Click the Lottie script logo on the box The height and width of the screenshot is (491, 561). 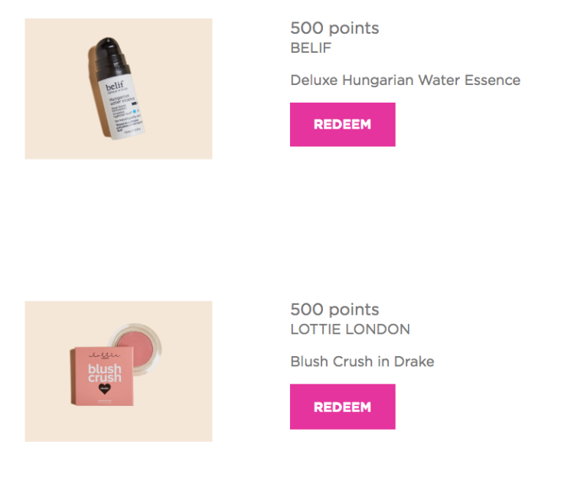pyautogui.click(x=104, y=355)
